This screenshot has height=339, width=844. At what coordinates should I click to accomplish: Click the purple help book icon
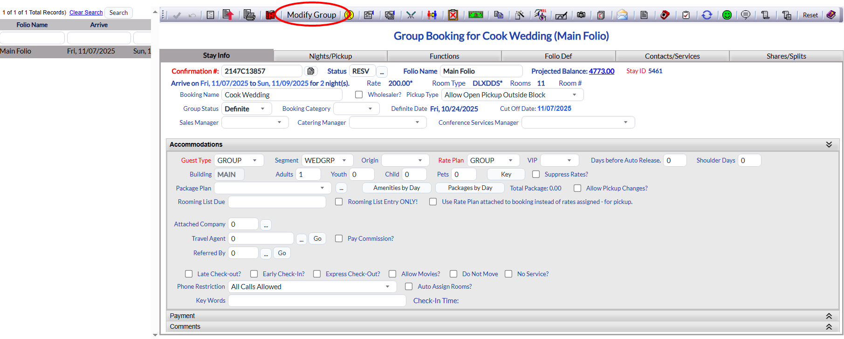pyautogui.click(x=831, y=15)
